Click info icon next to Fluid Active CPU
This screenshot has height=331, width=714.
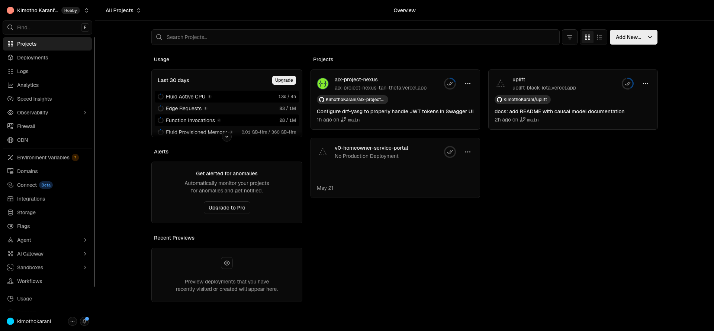(x=210, y=97)
